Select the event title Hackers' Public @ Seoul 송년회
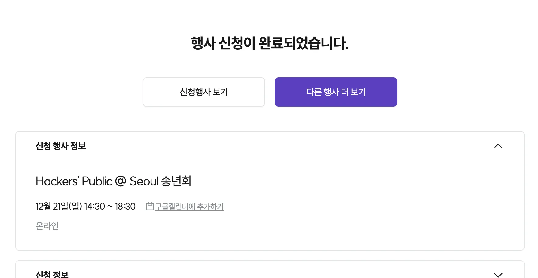The image size is (538, 278). (x=113, y=181)
